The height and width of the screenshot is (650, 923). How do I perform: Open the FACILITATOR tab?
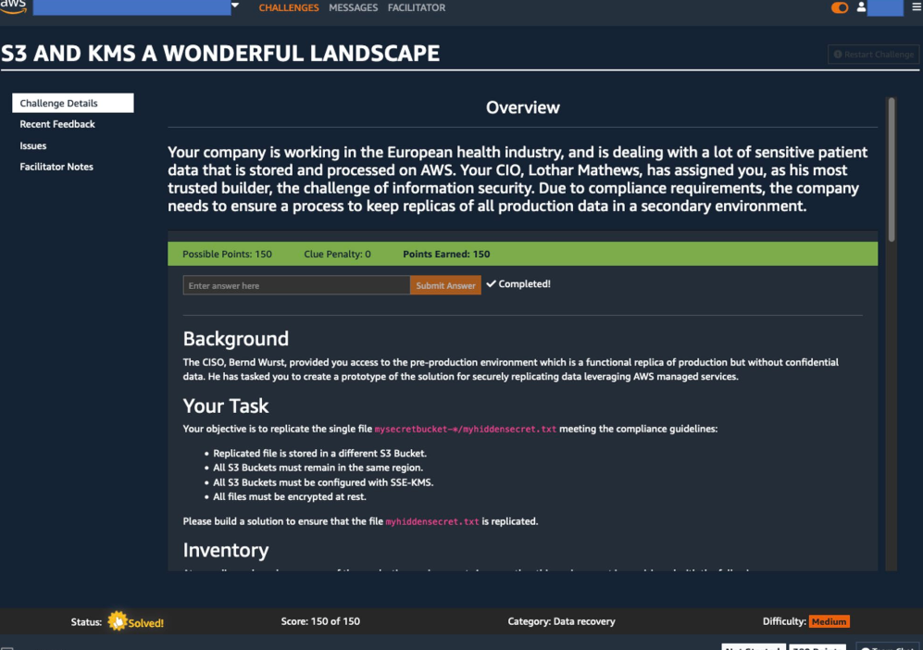[x=417, y=7]
